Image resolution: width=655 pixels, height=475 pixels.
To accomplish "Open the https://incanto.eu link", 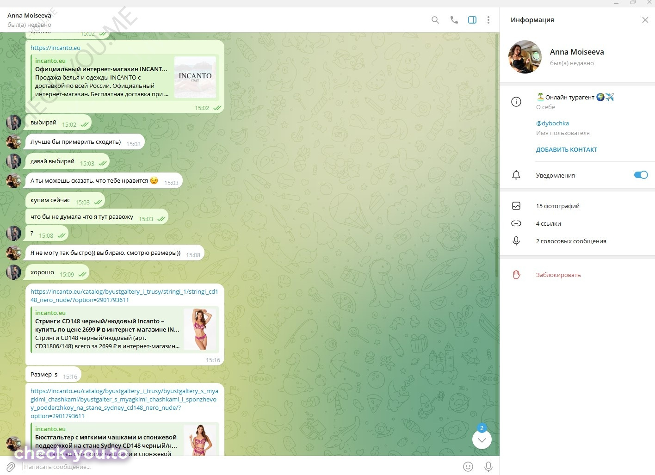I will coord(56,48).
